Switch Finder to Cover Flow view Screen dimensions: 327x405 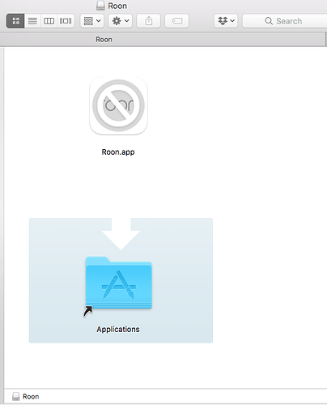pos(66,21)
